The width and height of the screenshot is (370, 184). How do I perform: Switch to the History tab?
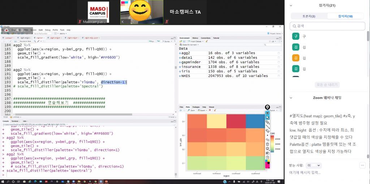[195, 38]
